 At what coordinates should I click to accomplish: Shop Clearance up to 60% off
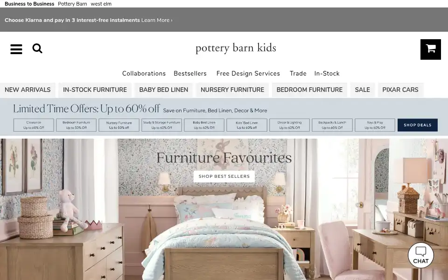[34, 125]
